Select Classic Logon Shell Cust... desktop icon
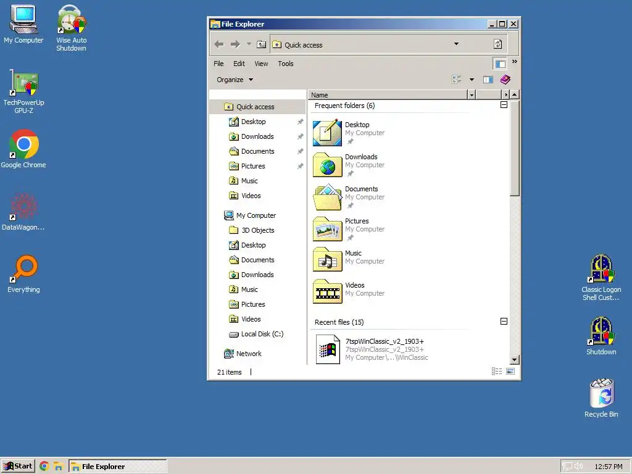The height and width of the screenshot is (474, 632). [x=601, y=278]
